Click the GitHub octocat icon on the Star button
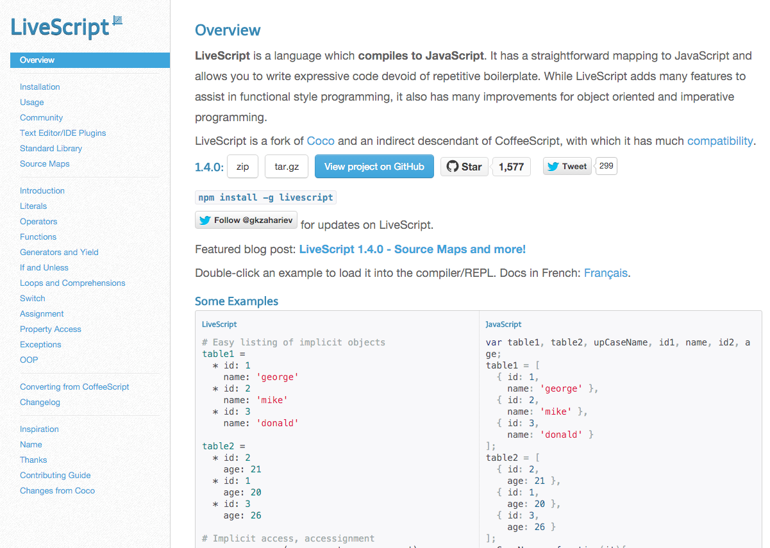Viewport: 770px width, 548px height. tap(453, 166)
